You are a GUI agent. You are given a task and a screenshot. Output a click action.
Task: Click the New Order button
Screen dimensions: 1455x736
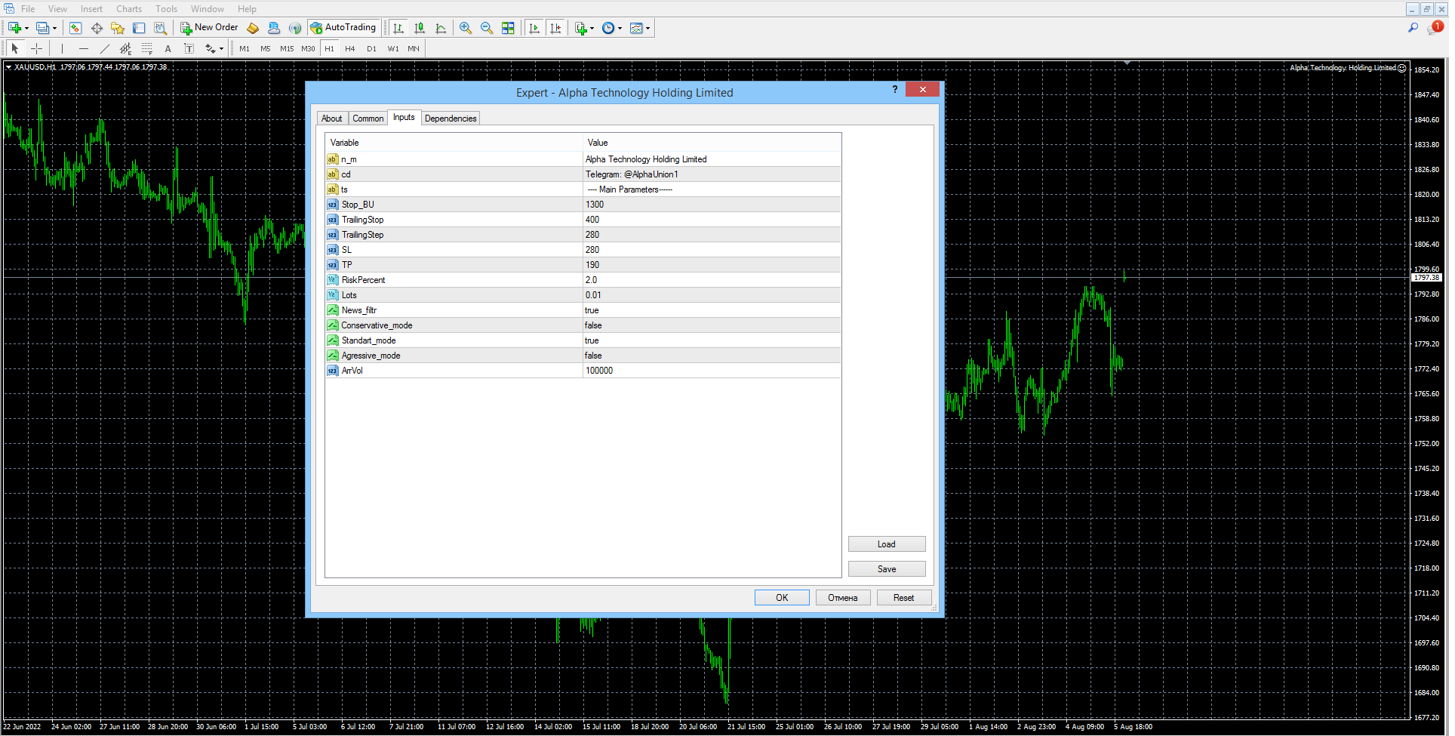coord(209,28)
